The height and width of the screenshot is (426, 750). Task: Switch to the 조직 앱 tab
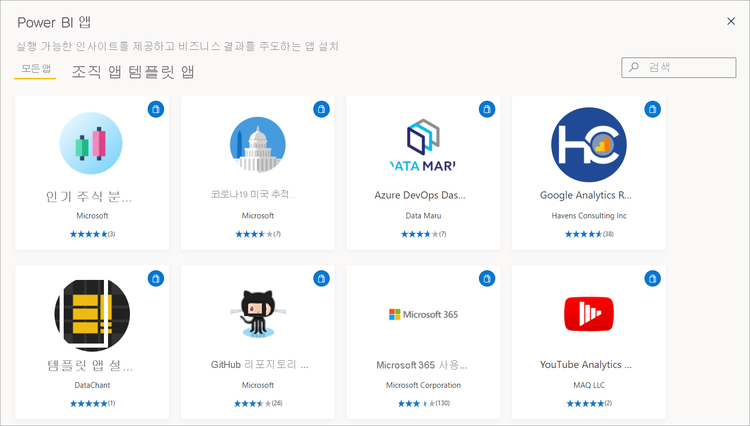click(96, 72)
